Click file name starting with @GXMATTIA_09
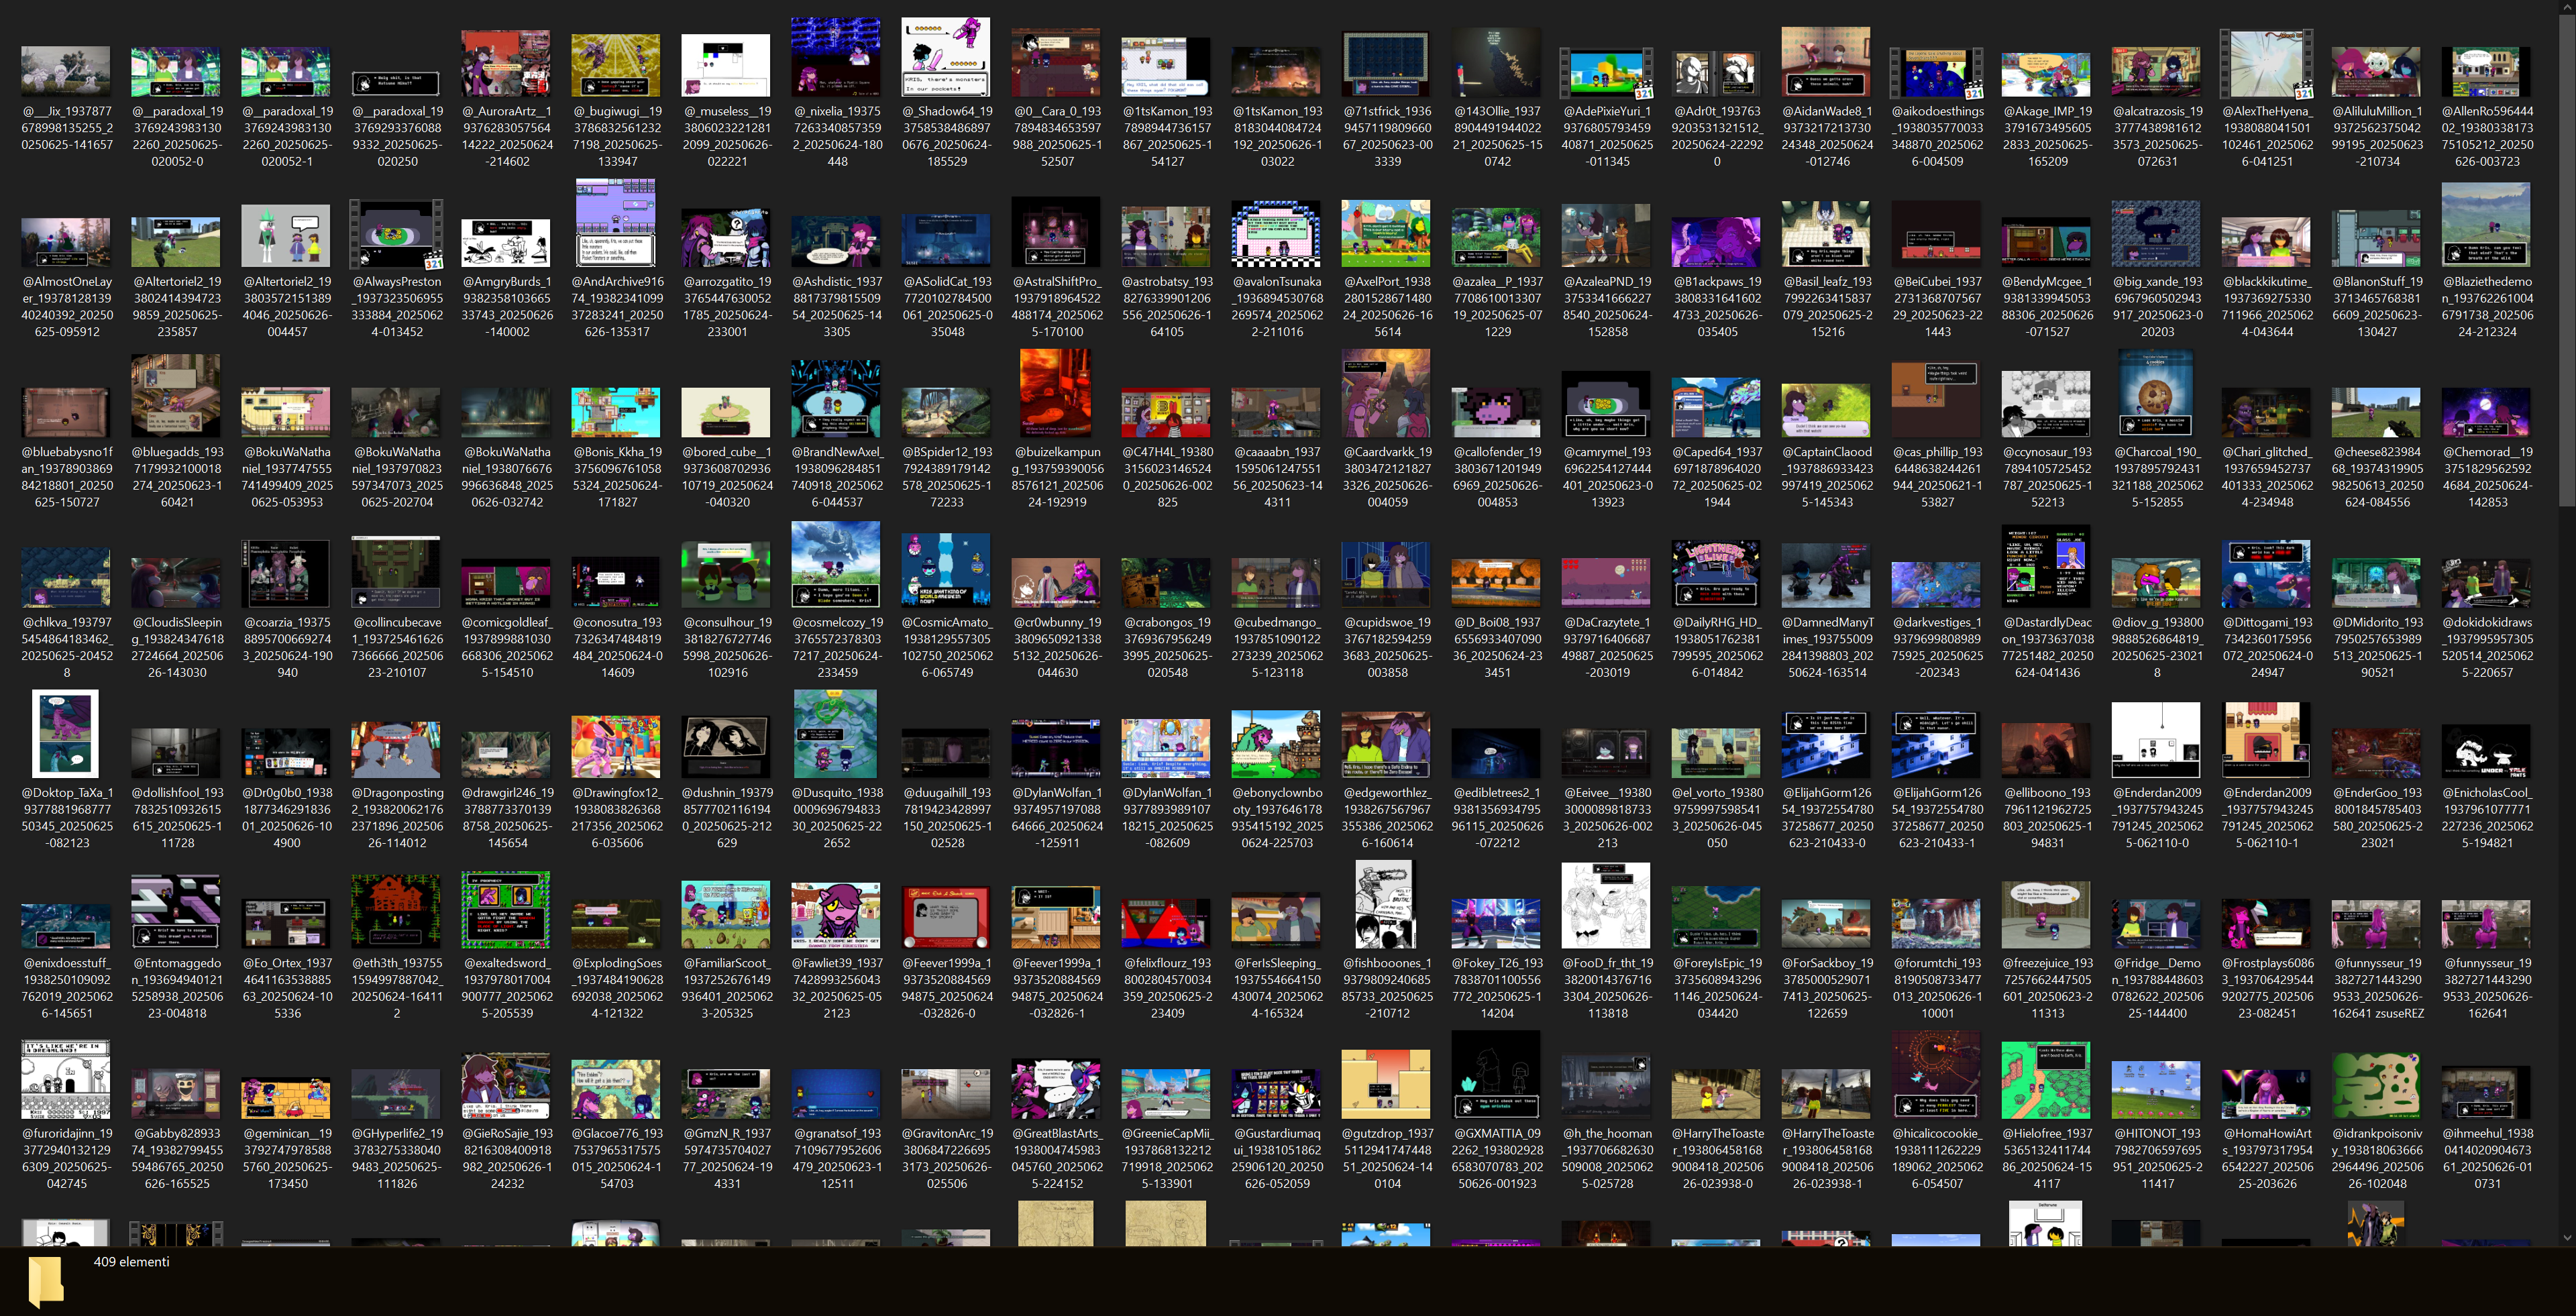Viewport: 2576px width, 1316px height. click(1497, 1158)
